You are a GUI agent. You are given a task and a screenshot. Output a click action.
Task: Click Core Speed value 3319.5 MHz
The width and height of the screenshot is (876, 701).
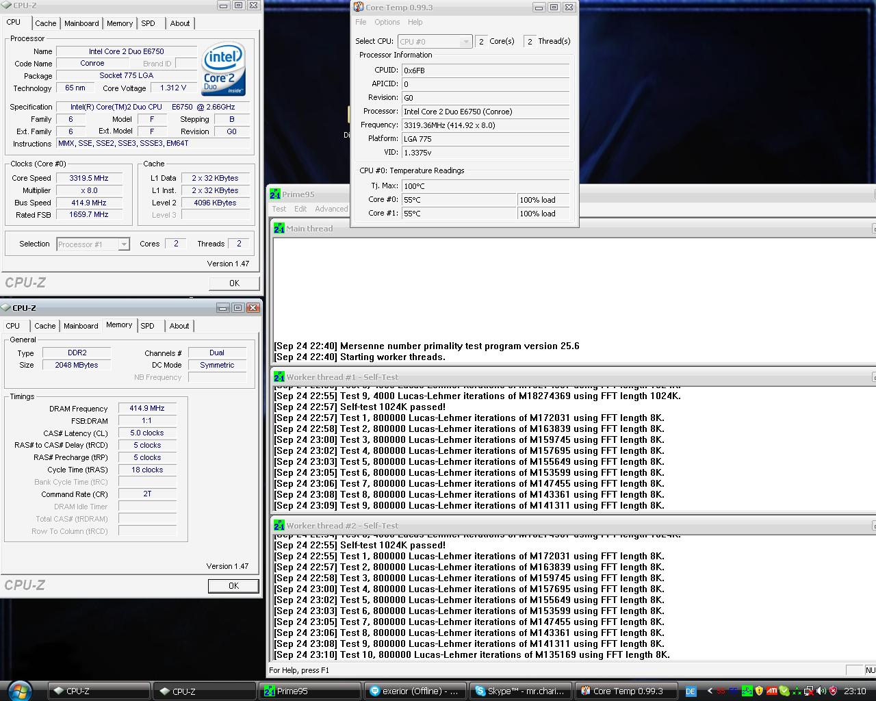pyautogui.click(x=89, y=178)
